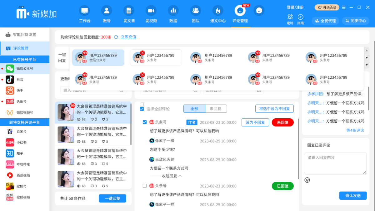
Task: Click the reply content input field
Action: point(335,163)
